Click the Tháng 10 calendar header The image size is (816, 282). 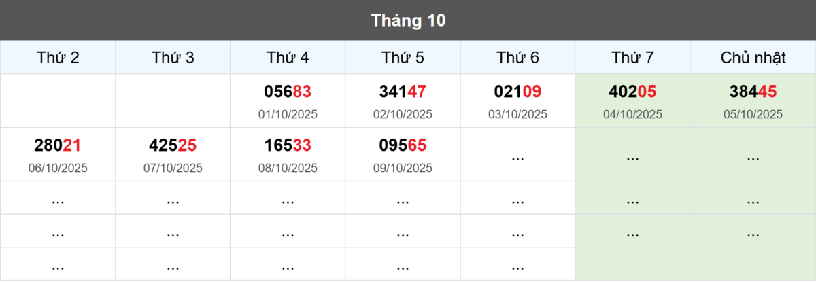pyautogui.click(x=408, y=20)
